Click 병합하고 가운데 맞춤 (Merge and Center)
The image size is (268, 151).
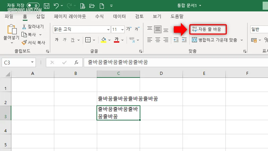coord(214,40)
